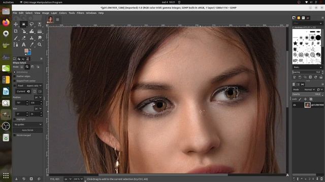Viewport: 325px width, 182px height.
Task: Enable the Shrink merged checkbox
Action: pyautogui.click(x=15, y=135)
